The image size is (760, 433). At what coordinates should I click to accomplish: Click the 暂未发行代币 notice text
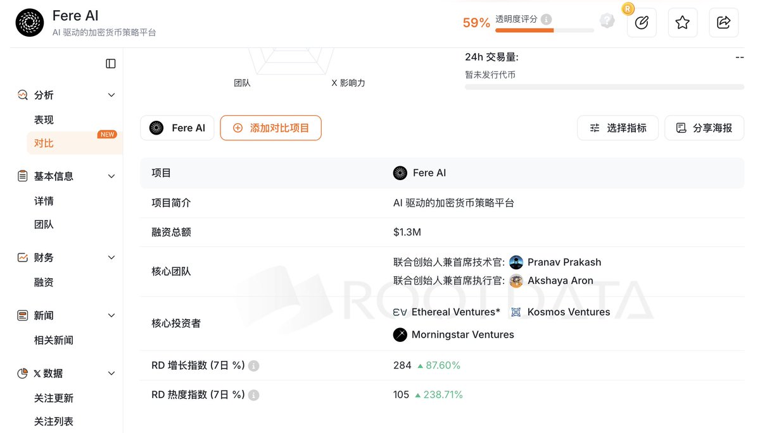490,75
